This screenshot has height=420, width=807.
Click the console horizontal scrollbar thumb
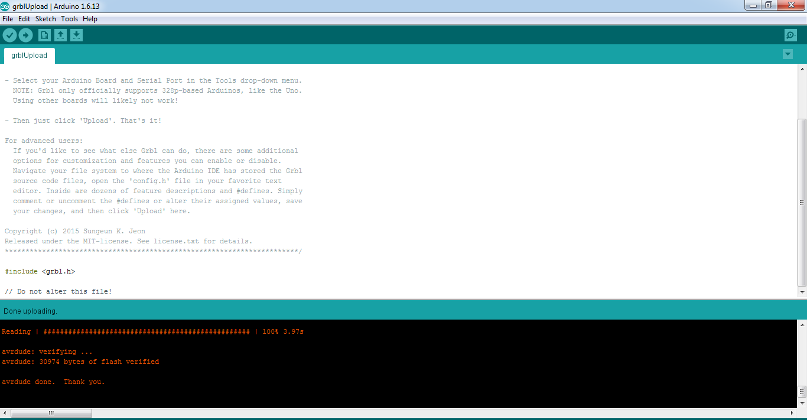(x=51, y=413)
